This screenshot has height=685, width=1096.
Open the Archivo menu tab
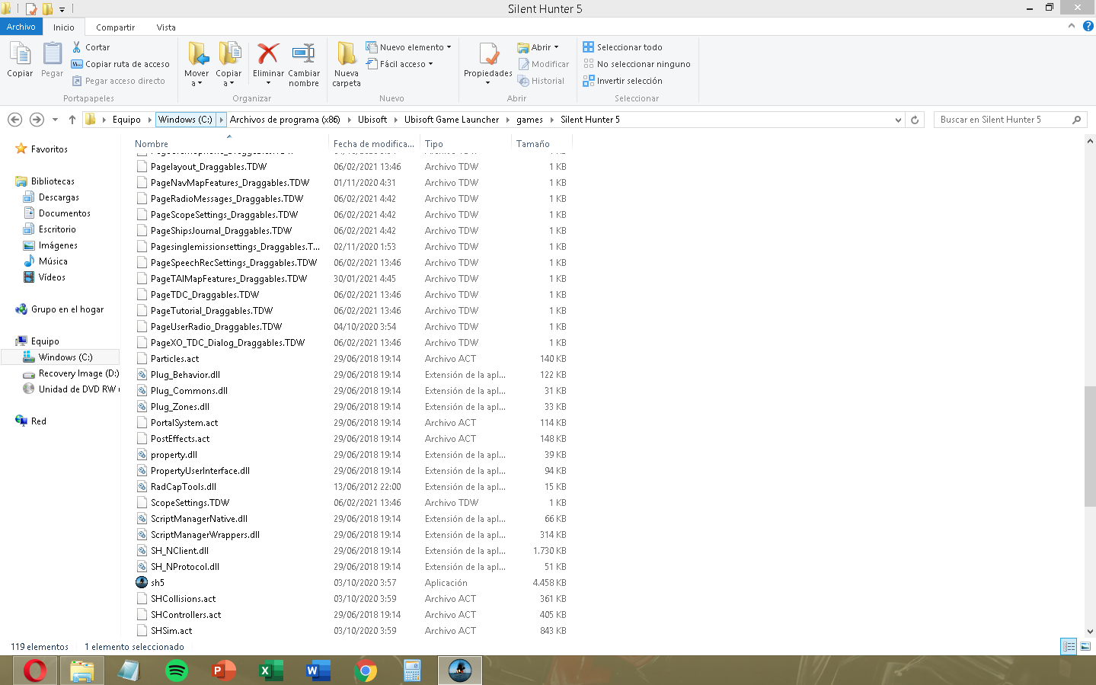21,27
